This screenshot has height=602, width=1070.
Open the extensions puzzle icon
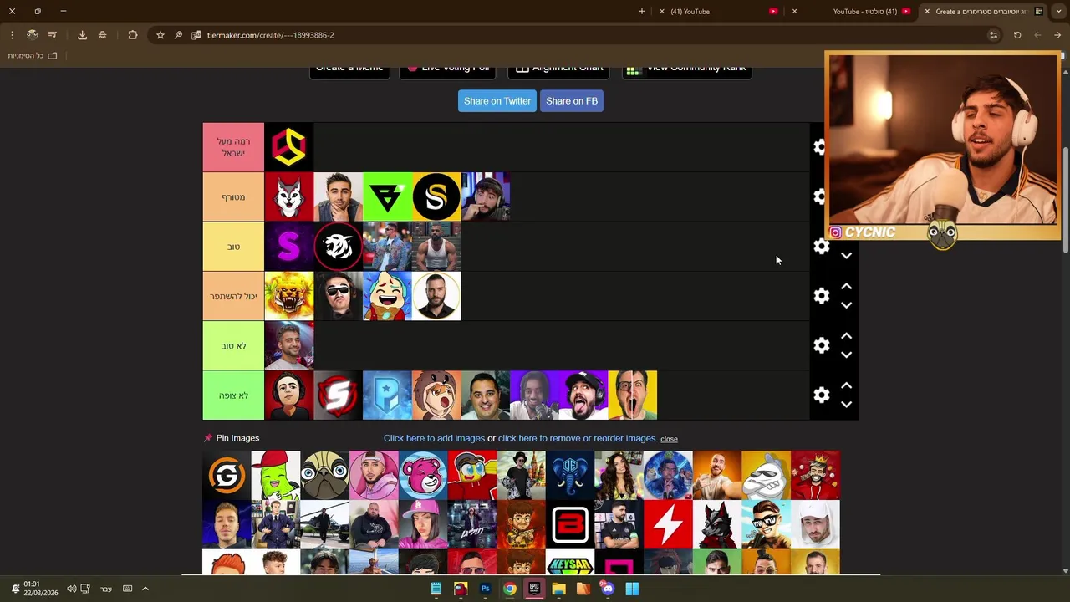132,35
